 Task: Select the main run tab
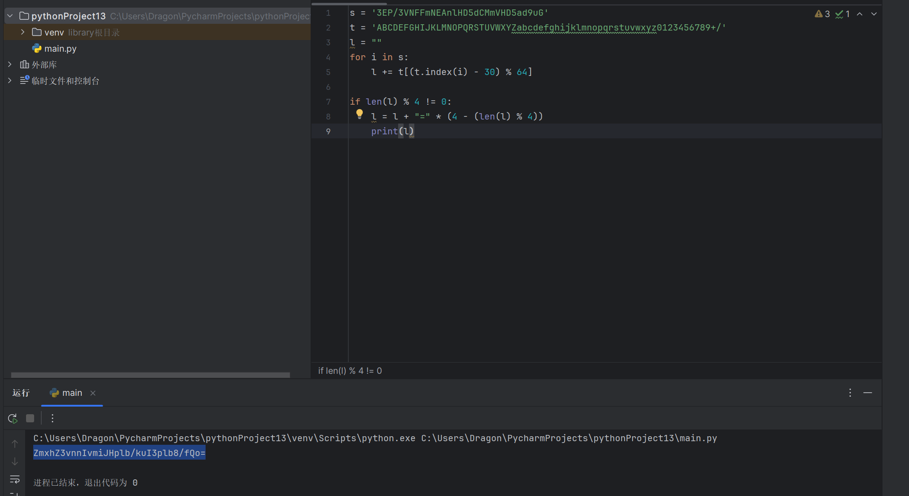(71, 393)
